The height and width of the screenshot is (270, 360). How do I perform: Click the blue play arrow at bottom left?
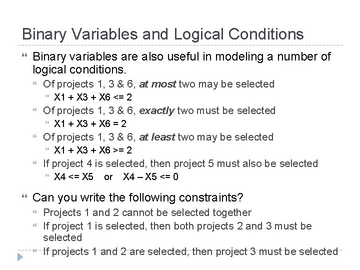coord(20,257)
